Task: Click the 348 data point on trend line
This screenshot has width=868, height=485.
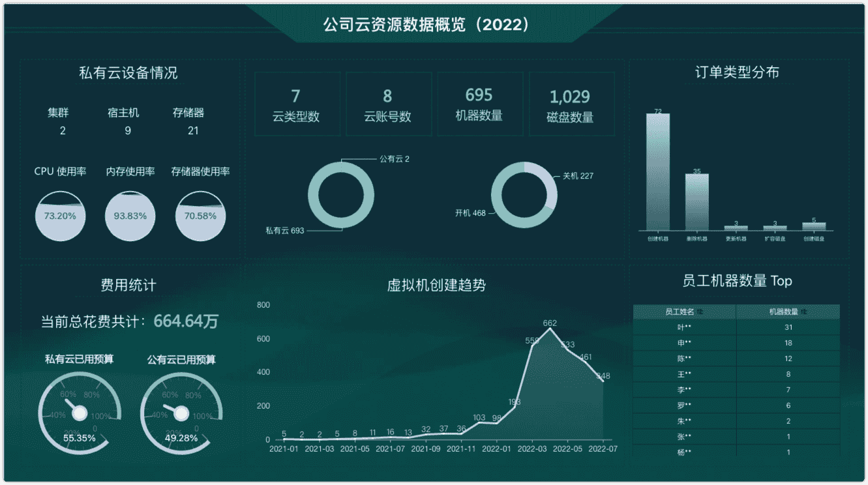Action: 603,381
